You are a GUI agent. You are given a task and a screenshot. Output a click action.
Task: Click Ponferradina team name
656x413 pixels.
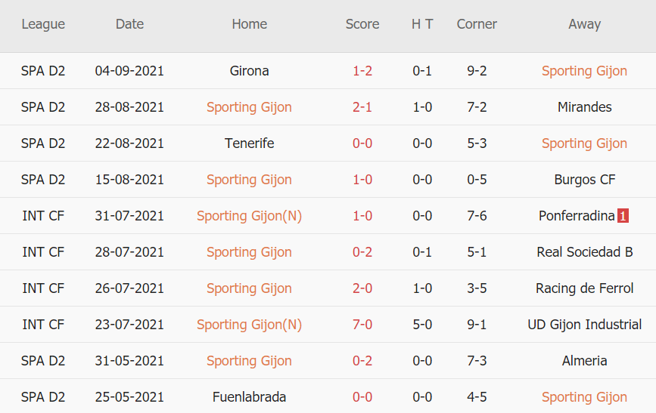577,216
